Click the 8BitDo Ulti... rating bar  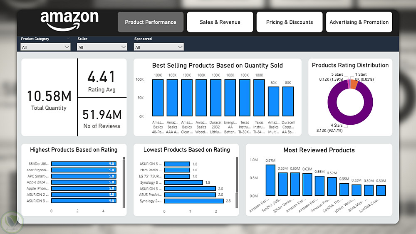[84, 164]
